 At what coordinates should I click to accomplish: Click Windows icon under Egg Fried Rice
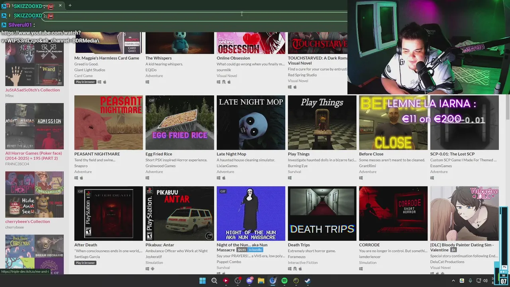[147, 178]
